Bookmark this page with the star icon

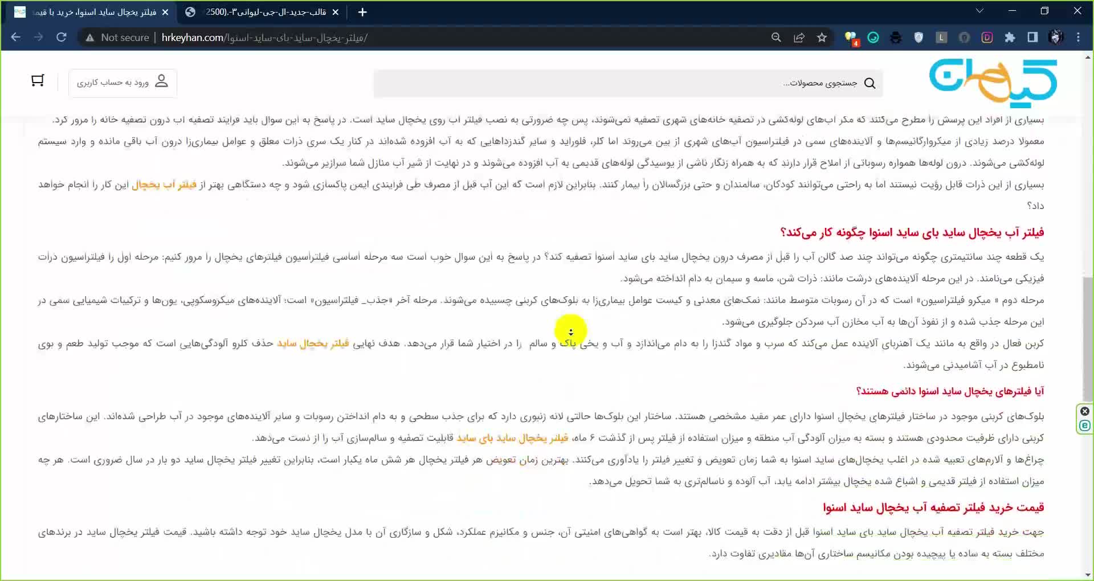pyautogui.click(x=822, y=38)
